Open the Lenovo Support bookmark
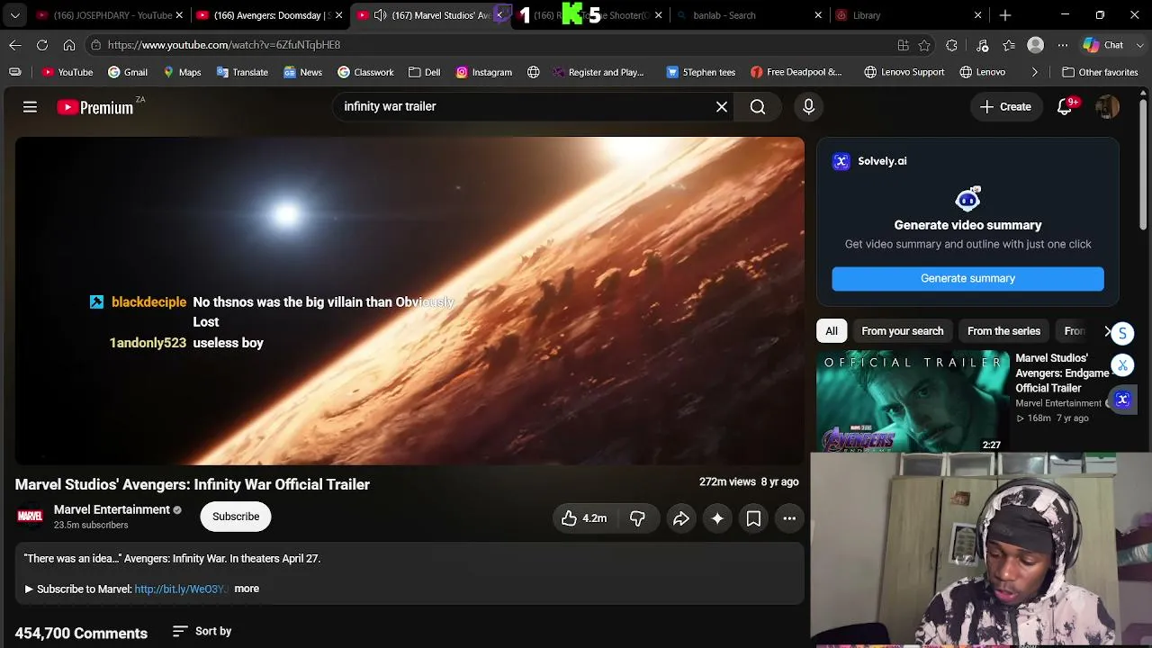 click(904, 72)
